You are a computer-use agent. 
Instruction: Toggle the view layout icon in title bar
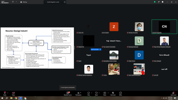pos(162,2)
